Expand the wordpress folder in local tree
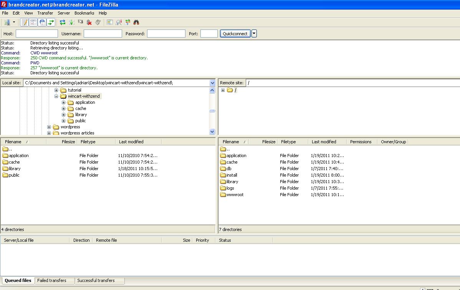Image resolution: width=460 pixels, height=290 pixels. [x=49, y=127]
